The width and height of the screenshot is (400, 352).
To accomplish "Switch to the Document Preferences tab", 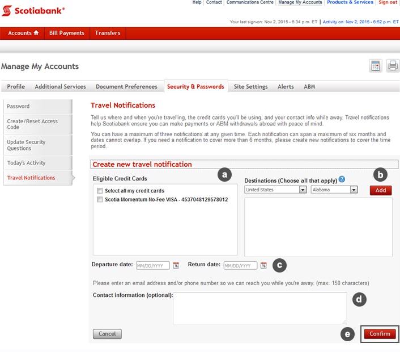I will pos(126,87).
